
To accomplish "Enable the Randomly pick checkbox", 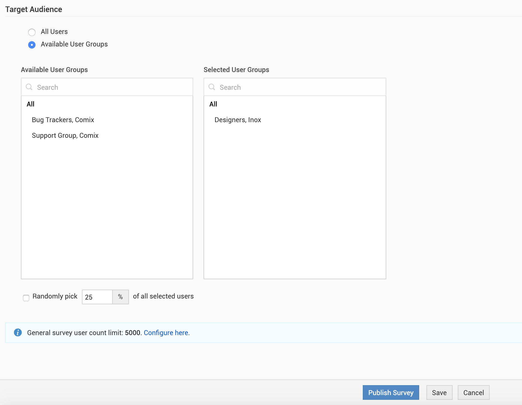I will (x=26, y=298).
